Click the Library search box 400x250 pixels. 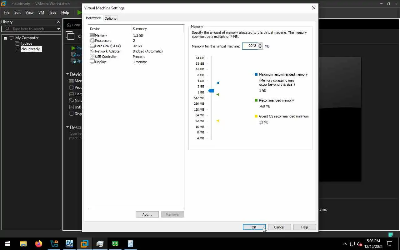(31, 29)
